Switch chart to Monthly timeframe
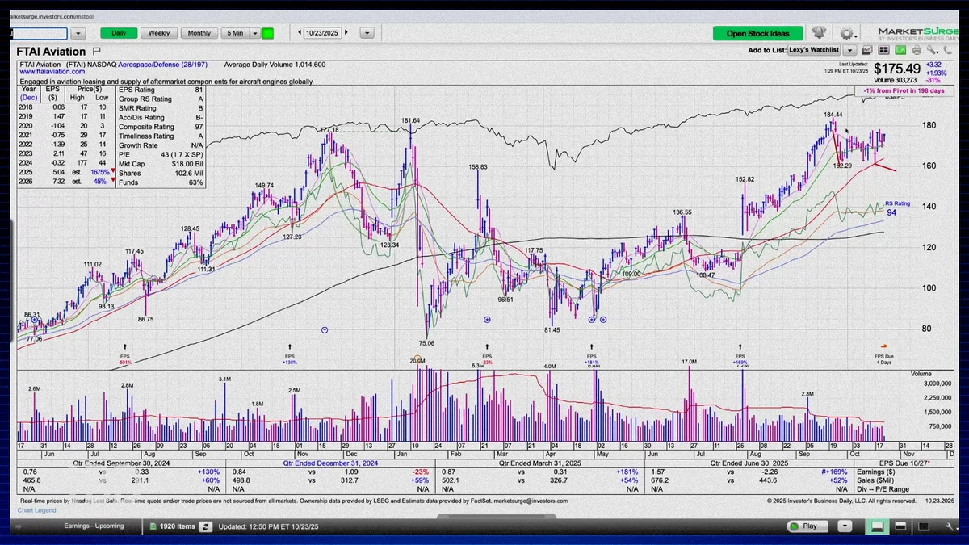This screenshot has height=545, width=969. point(199,33)
